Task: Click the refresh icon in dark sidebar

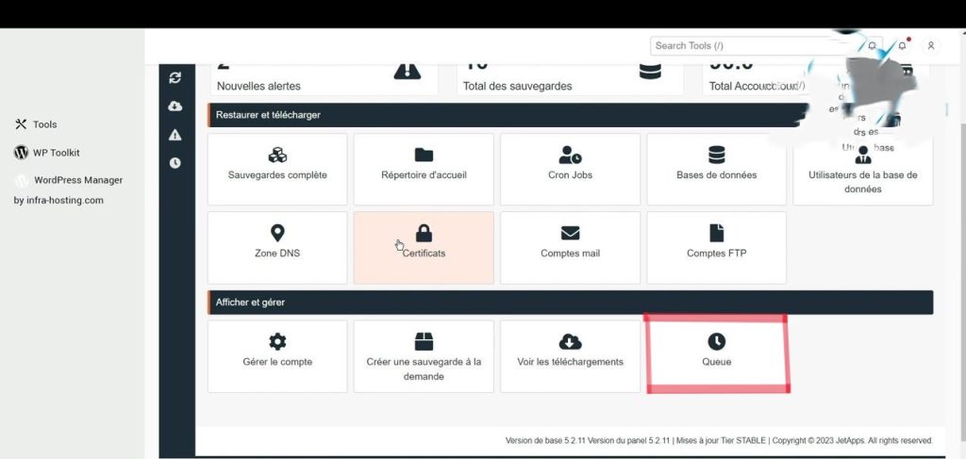Action: (175, 77)
